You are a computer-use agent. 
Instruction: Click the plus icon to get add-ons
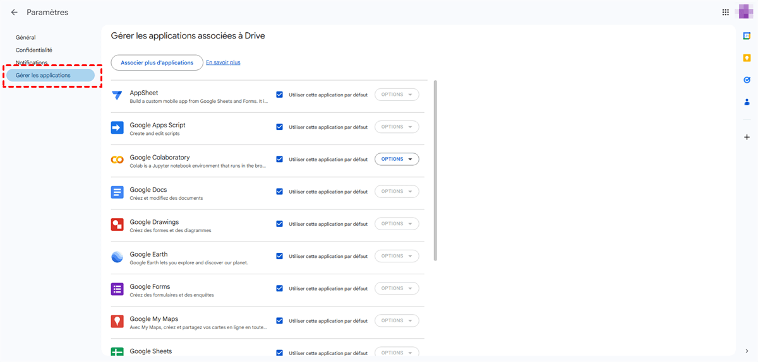(x=747, y=137)
